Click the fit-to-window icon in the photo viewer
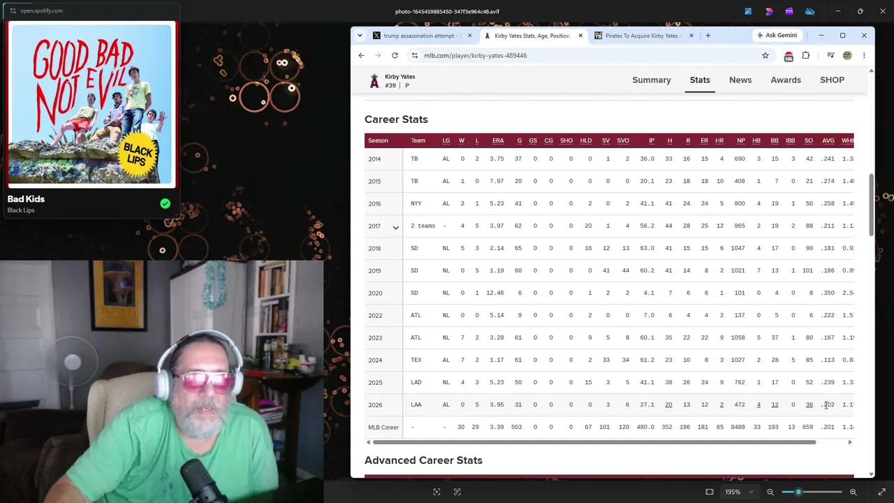This screenshot has height=503, width=894. [710, 492]
